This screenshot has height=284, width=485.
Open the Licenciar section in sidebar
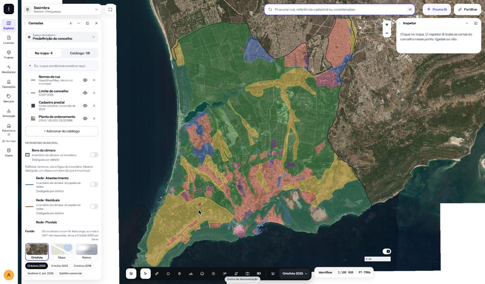click(9, 40)
